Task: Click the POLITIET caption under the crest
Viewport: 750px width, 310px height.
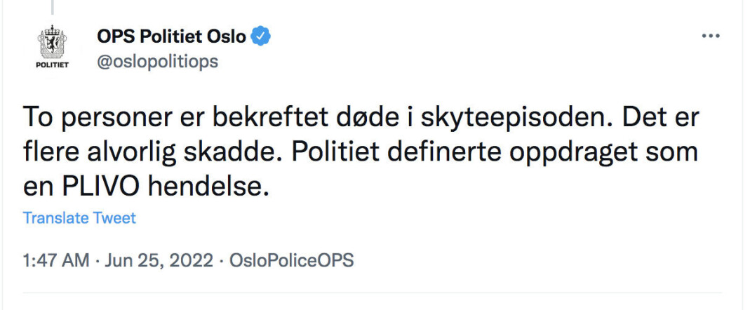Action: pyautogui.click(x=53, y=65)
